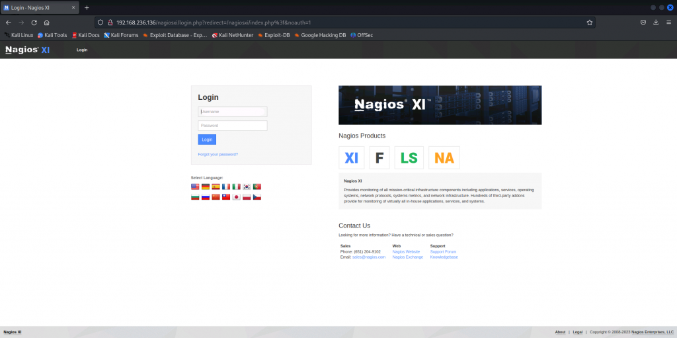Viewport: 677px width, 338px height.
Task: Open the Knowledgebase link
Action: pos(444,257)
